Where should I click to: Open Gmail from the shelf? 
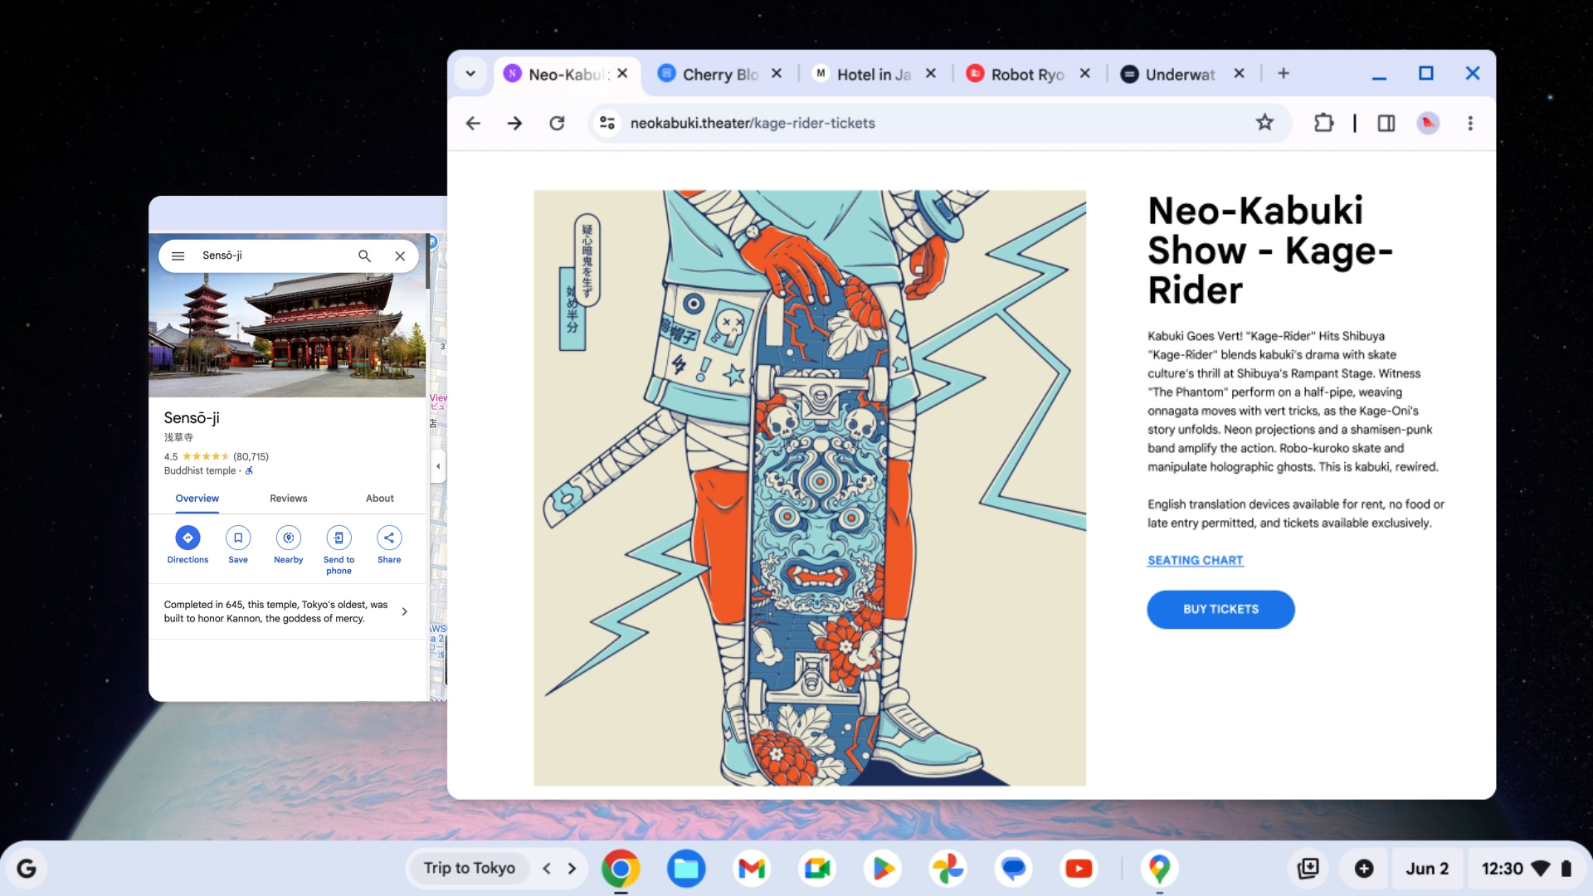click(752, 869)
